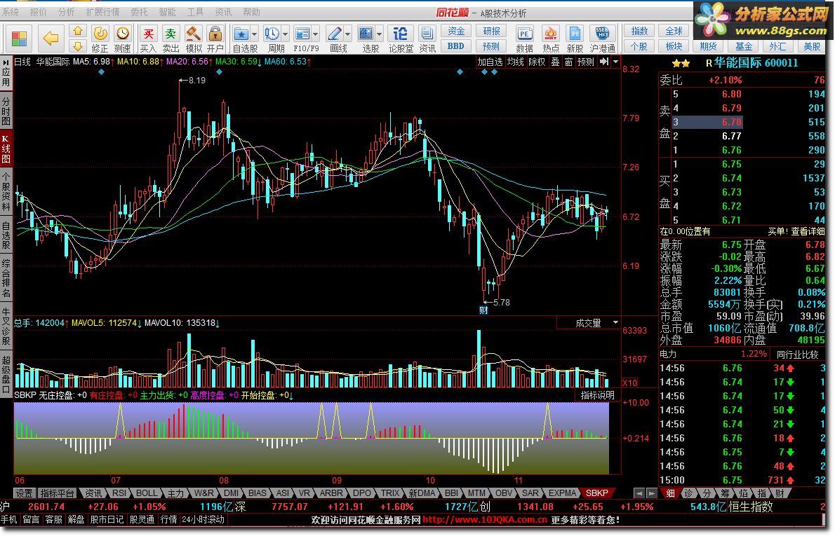Viewport: 835px width, 536px height.
Task: Click the 资金 toolbar button
Action: click(456, 31)
